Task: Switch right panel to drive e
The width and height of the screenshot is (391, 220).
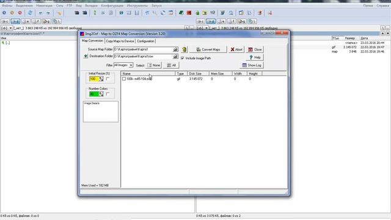Action: (221, 21)
